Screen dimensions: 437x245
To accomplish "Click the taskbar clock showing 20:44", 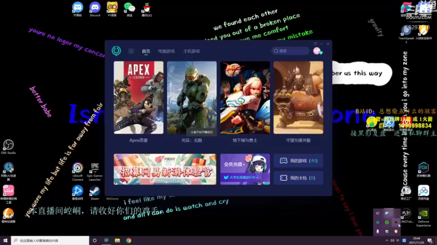I will click(x=417, y=241).
